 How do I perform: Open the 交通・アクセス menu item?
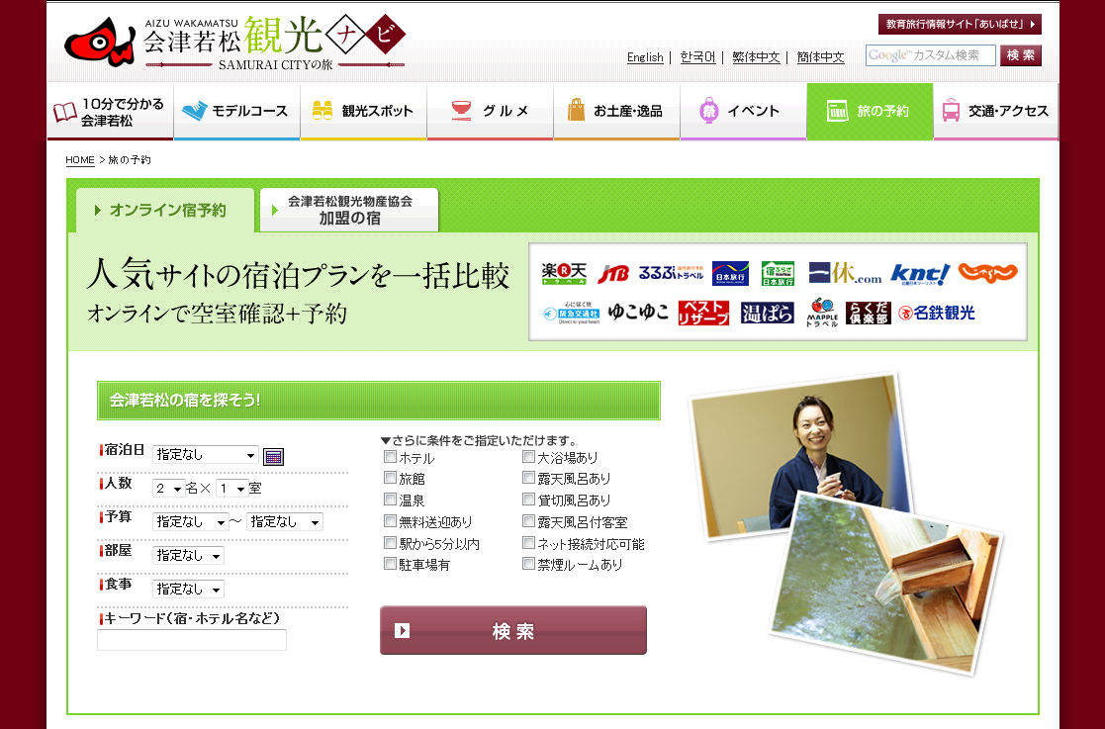tap(996, 112)
